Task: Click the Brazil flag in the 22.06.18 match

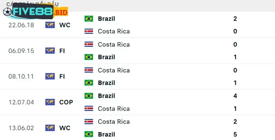Action: (89, 19)
